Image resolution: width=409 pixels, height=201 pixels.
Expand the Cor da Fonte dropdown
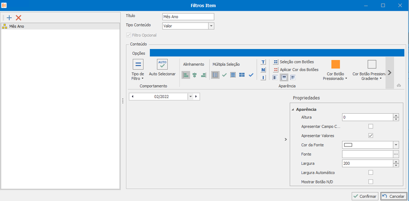(396, 145)
